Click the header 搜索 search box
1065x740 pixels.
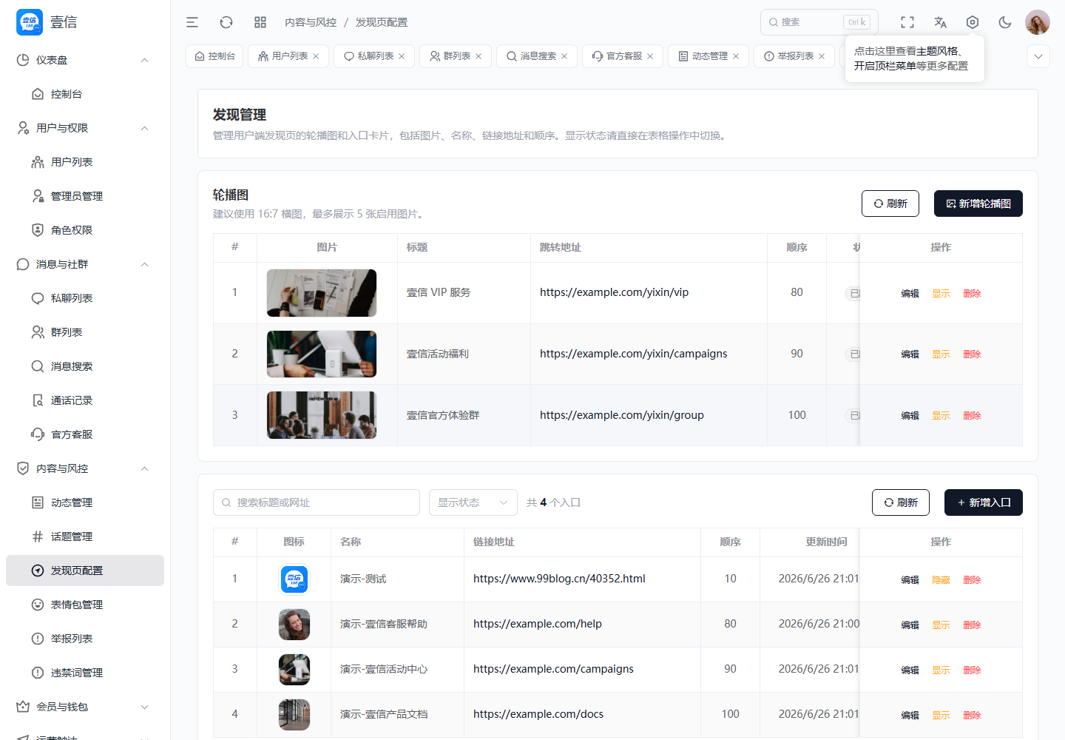819,22
